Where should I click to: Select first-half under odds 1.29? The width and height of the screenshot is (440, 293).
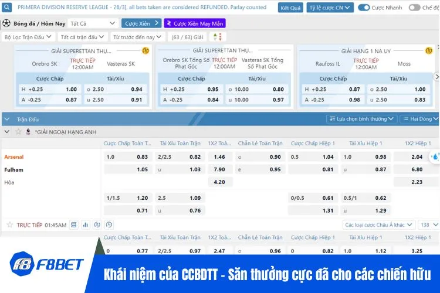click(x=365, y=210)
